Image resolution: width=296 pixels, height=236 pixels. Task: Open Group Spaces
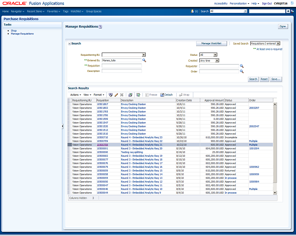[93, 11]
